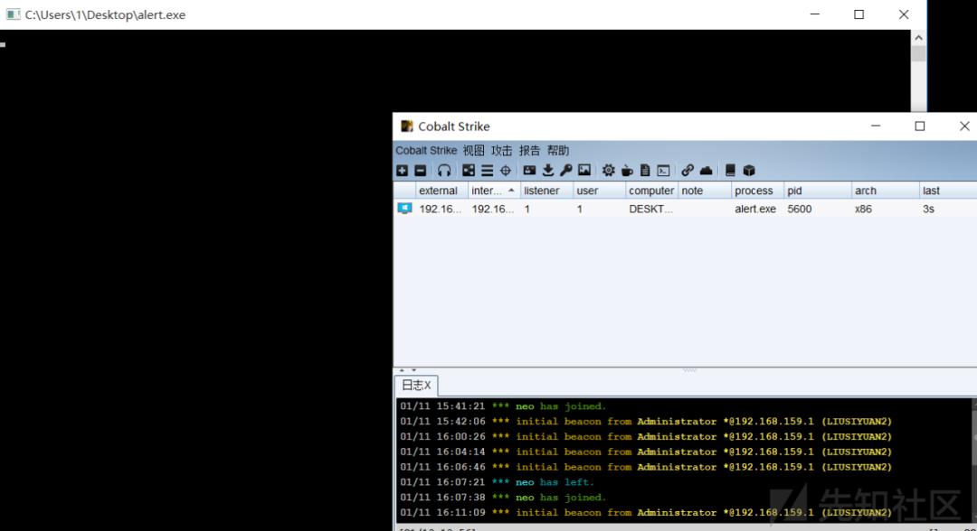977x531 pixels.
Task: Open the Cobalt Strike menu
Action: coord(426,151)
